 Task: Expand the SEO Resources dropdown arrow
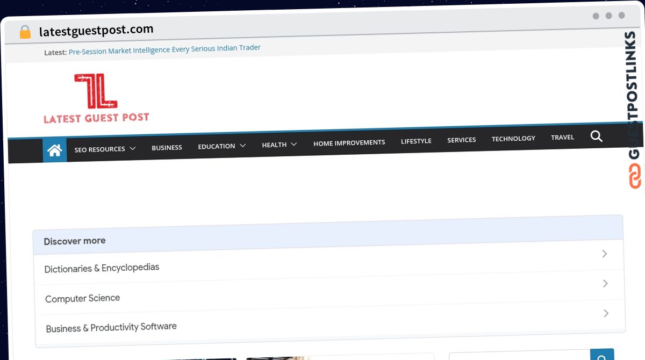tap(132, 148)
